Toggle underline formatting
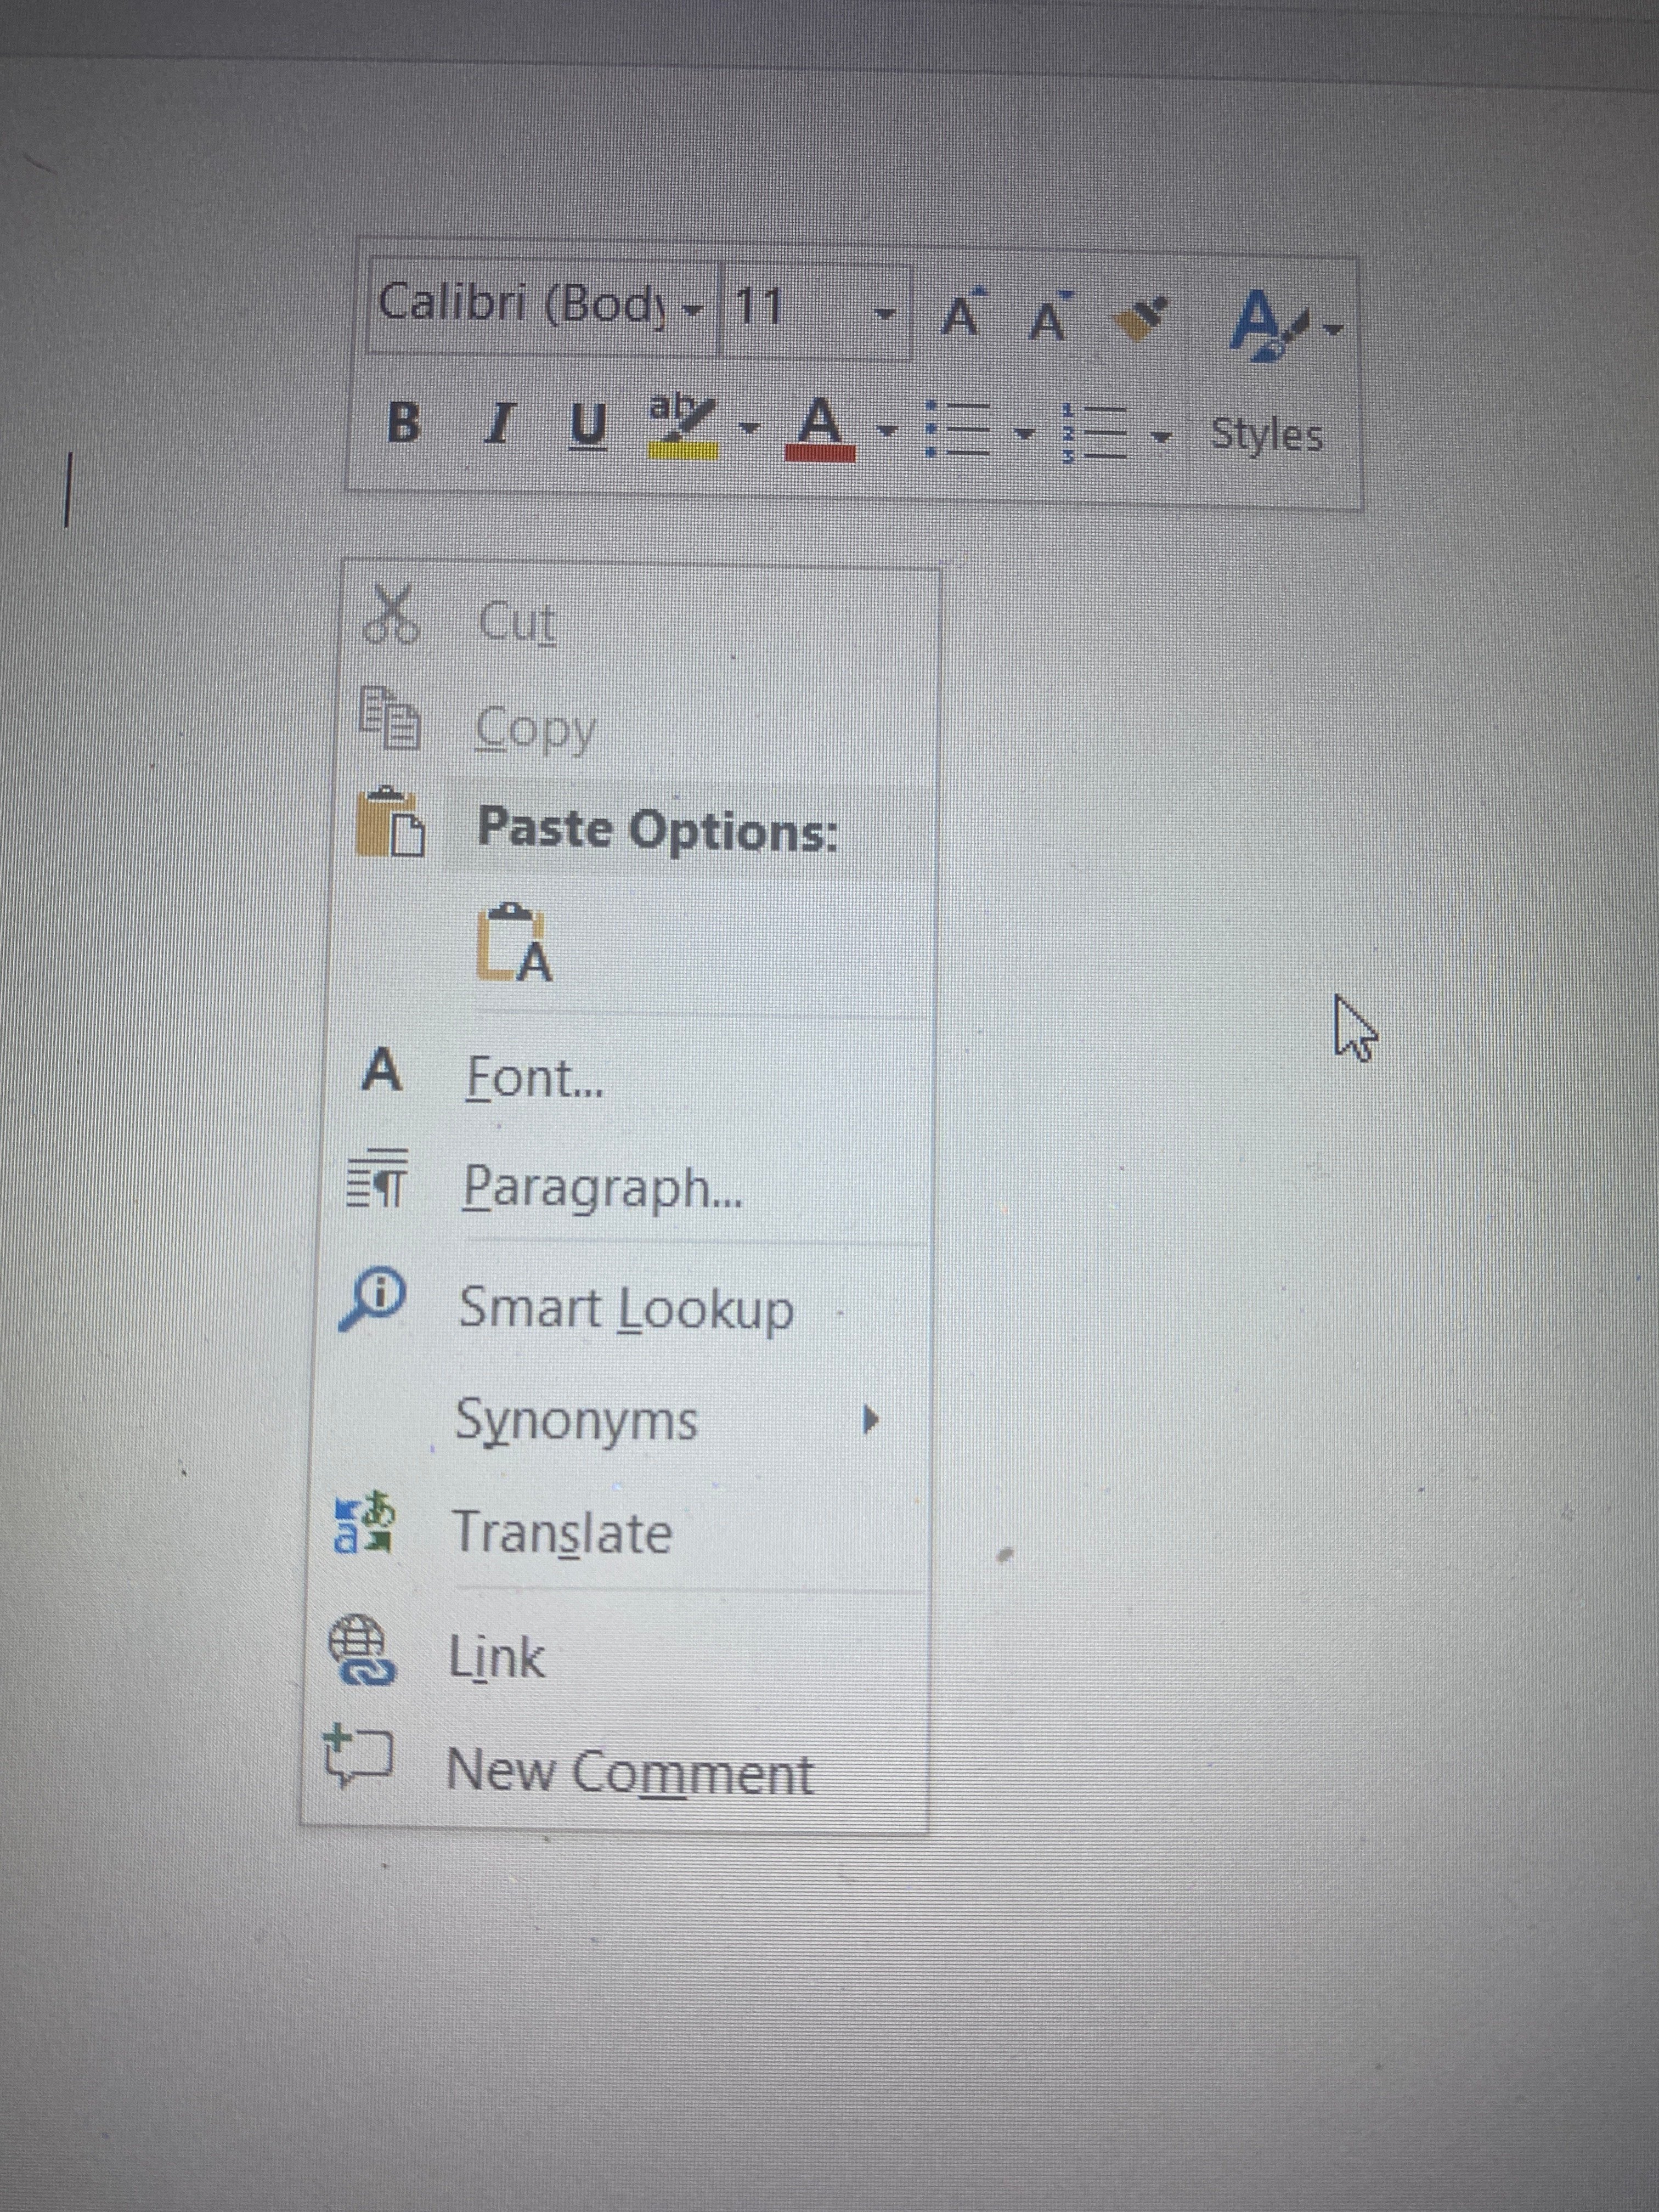 (588, 427)
